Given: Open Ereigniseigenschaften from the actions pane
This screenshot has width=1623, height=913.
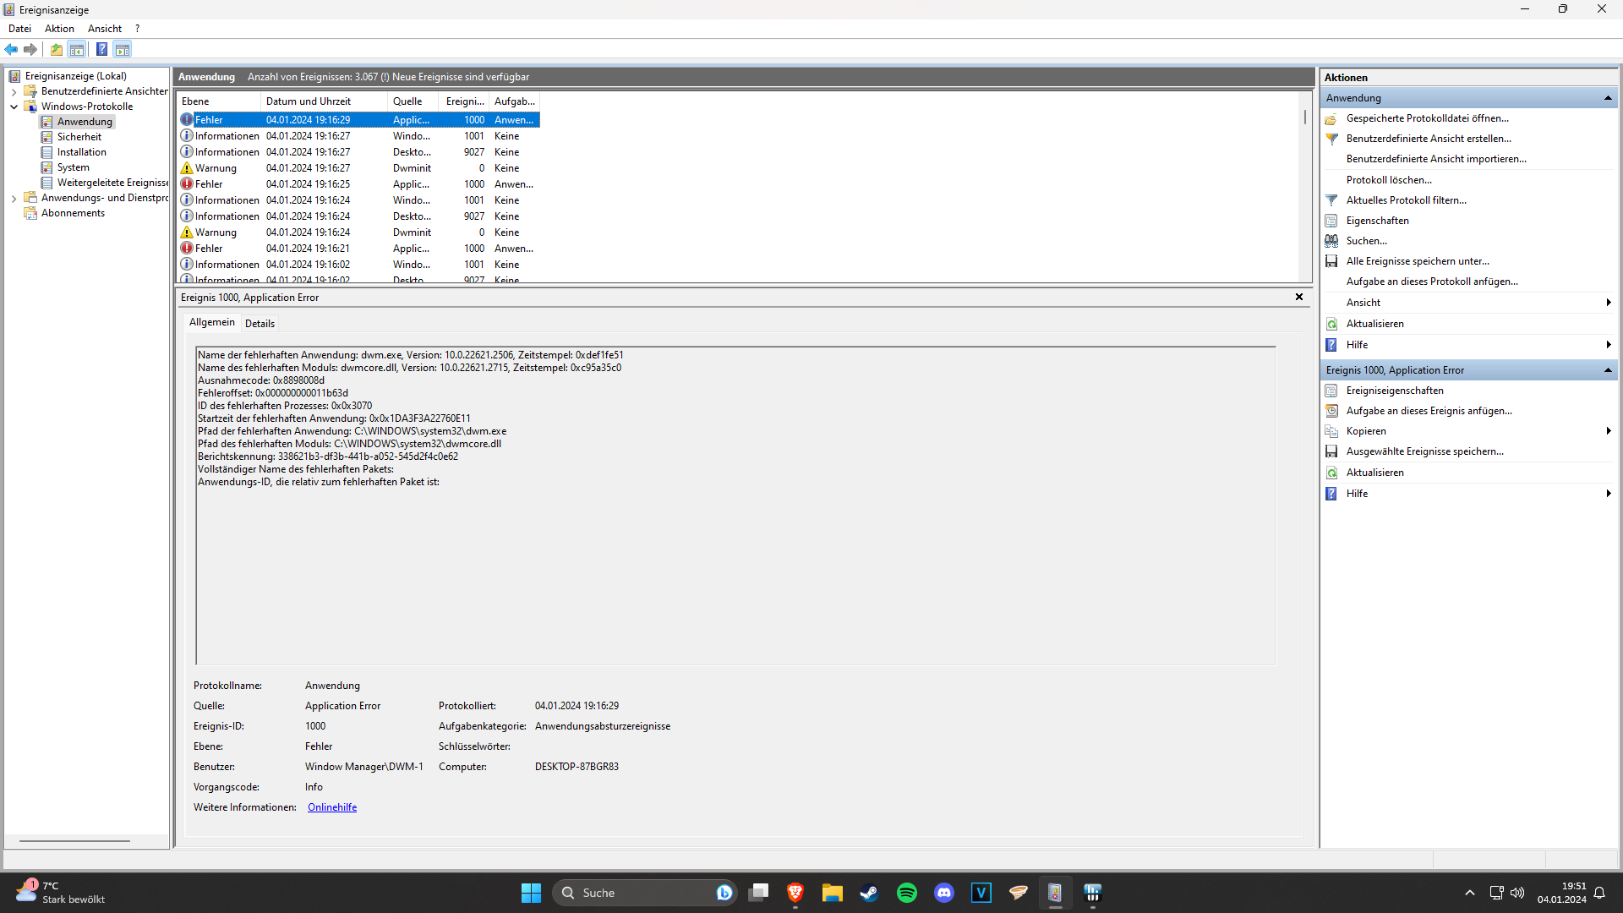Looking at the screenshot, I should pyautogui.click(x=1394, y=391).
